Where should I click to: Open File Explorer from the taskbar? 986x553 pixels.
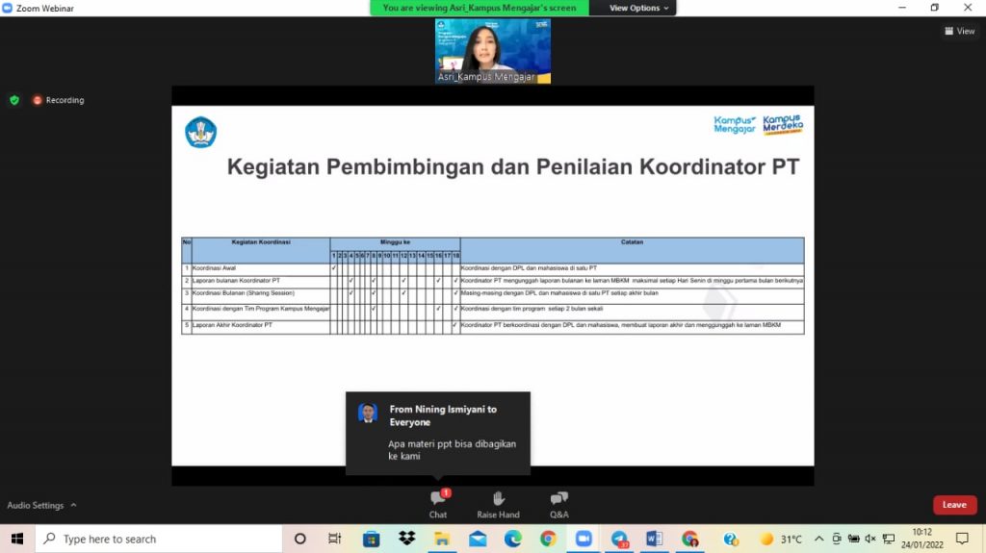442,539
